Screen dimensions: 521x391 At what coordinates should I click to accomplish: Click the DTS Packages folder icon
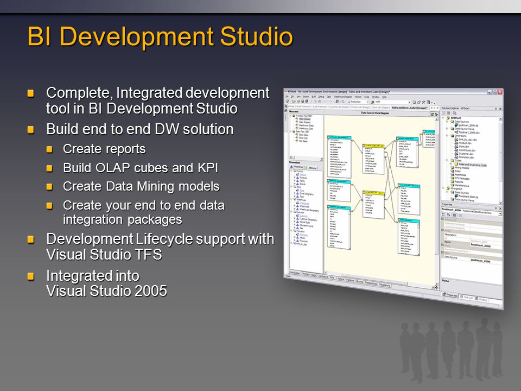click(x=452, y=178)
